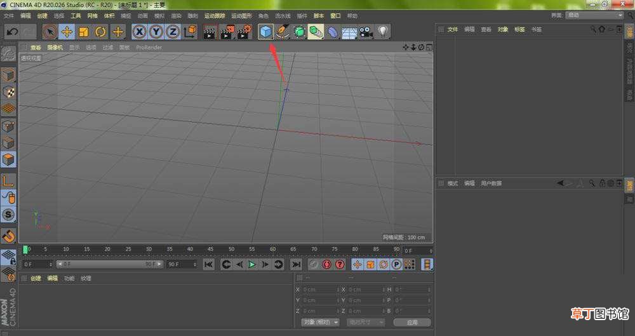Click the Enable Axis L-shaped icon
635x336 pixels.
click(8, 181)
